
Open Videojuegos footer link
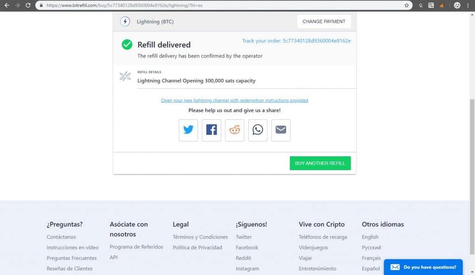pyautogui.click(x=313, y=248)
